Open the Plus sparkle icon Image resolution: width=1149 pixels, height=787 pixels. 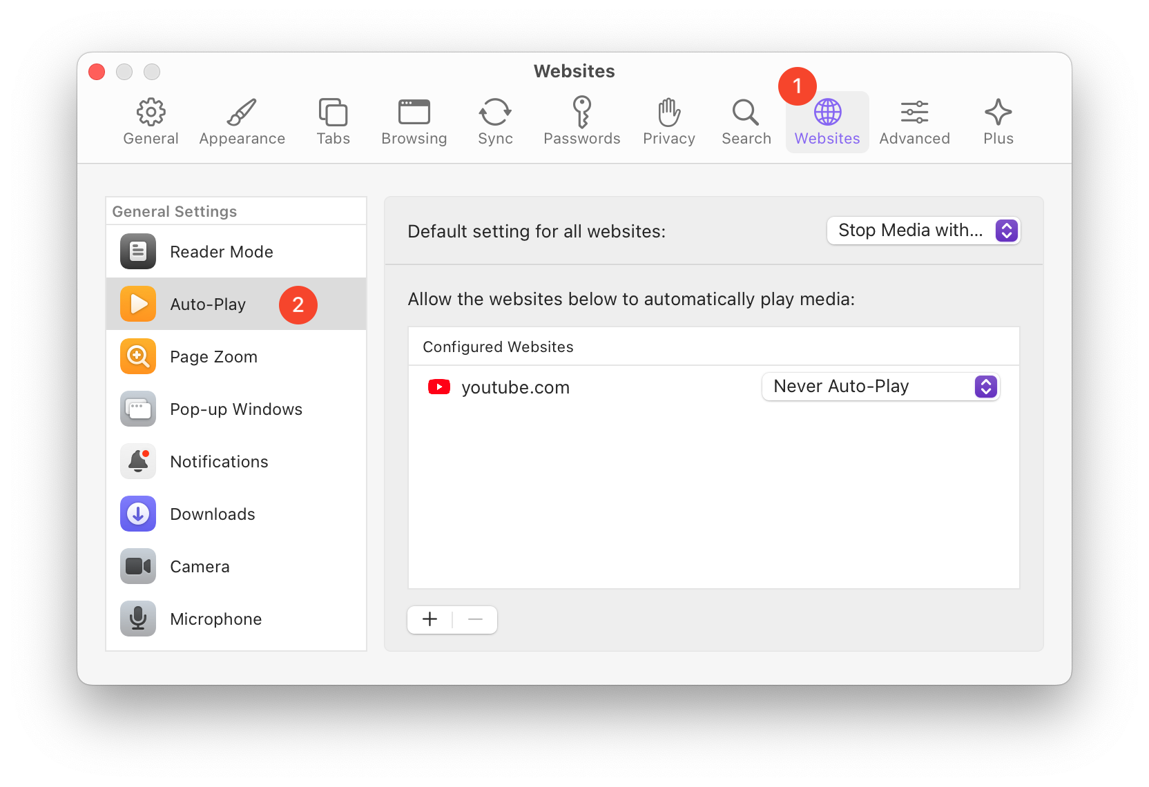click(x=998, y=112)
